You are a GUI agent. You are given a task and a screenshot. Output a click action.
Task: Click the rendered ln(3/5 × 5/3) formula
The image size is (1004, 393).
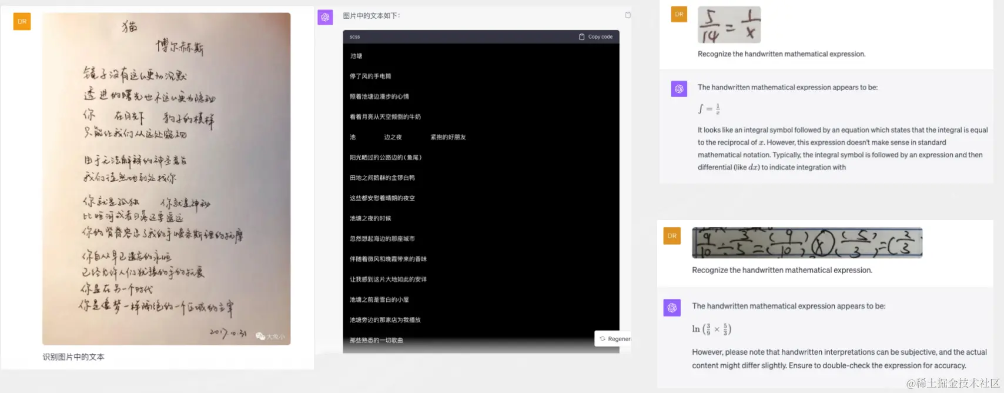pos(711,329)
